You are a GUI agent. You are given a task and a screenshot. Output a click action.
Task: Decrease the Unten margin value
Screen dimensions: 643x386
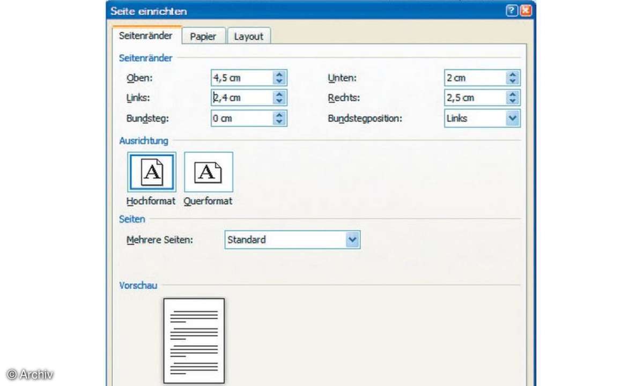point(512,81)
